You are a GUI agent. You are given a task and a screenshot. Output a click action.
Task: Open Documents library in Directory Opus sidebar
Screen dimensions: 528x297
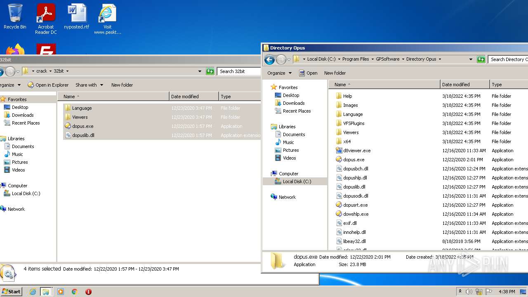(294, 134)
